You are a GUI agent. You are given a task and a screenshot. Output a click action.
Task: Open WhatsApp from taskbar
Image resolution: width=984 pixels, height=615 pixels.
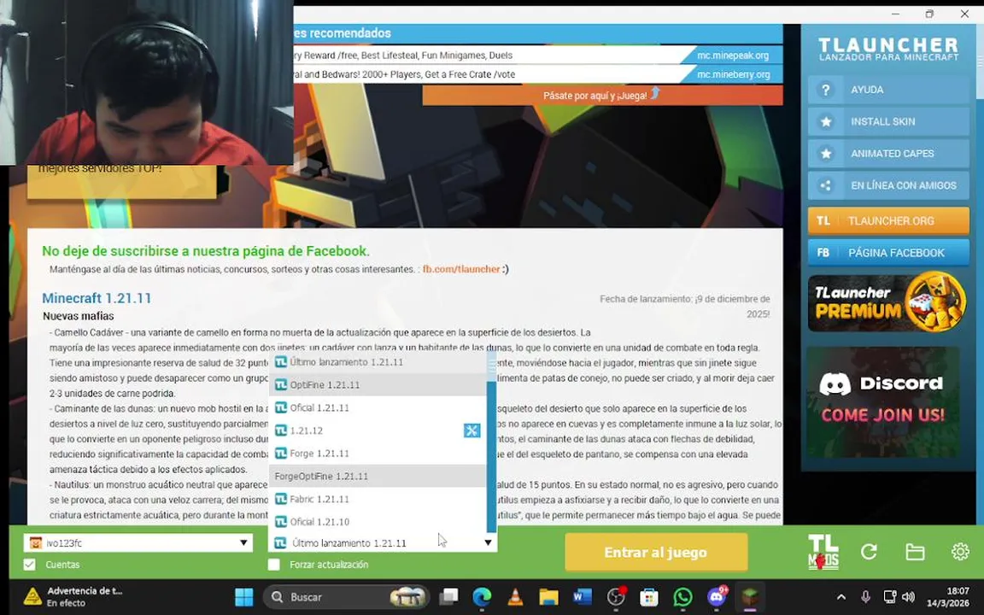[682, 597]
